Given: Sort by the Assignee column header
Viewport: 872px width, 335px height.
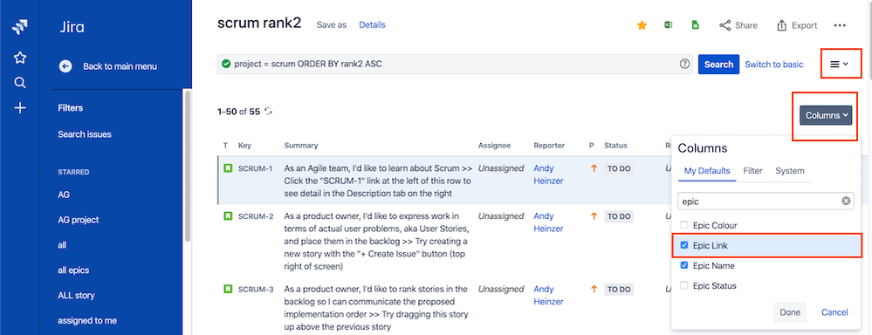Looking at the screenshot, I should click(494, 146).
